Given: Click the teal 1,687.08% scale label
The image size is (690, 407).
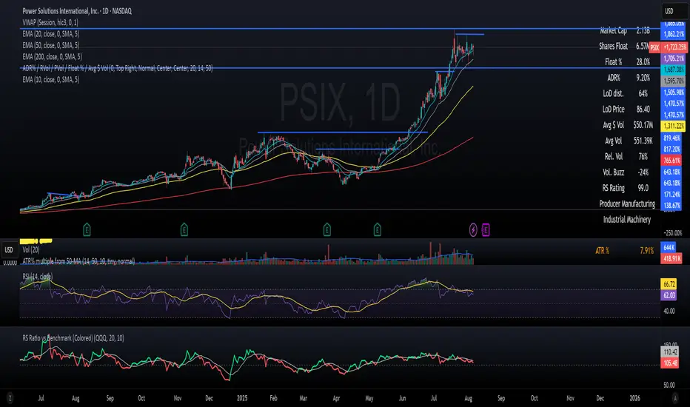Looking at the screenshot, I should [x=673, y=70].
